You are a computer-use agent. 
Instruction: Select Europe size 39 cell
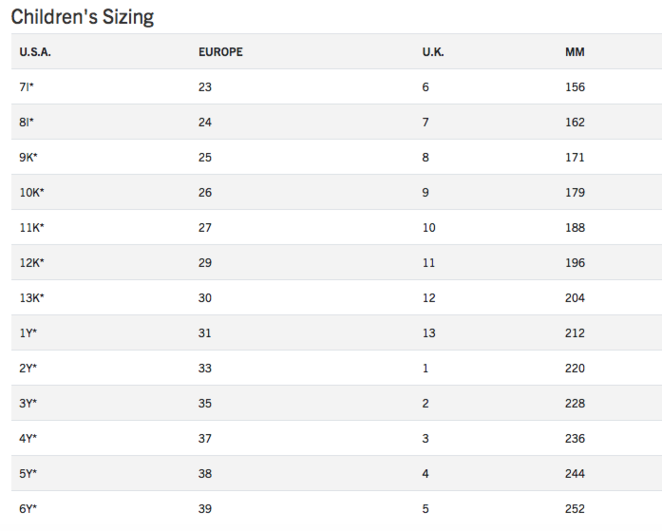205,508
